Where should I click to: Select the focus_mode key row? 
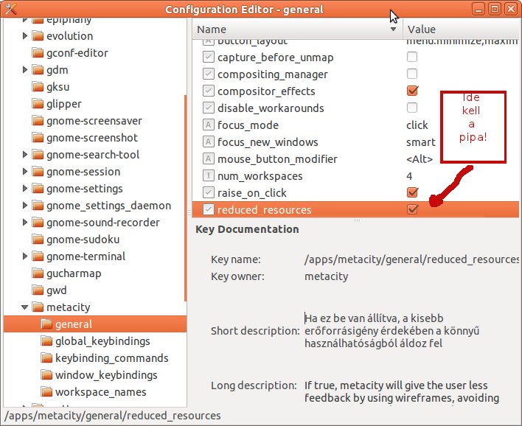[355, 125]
